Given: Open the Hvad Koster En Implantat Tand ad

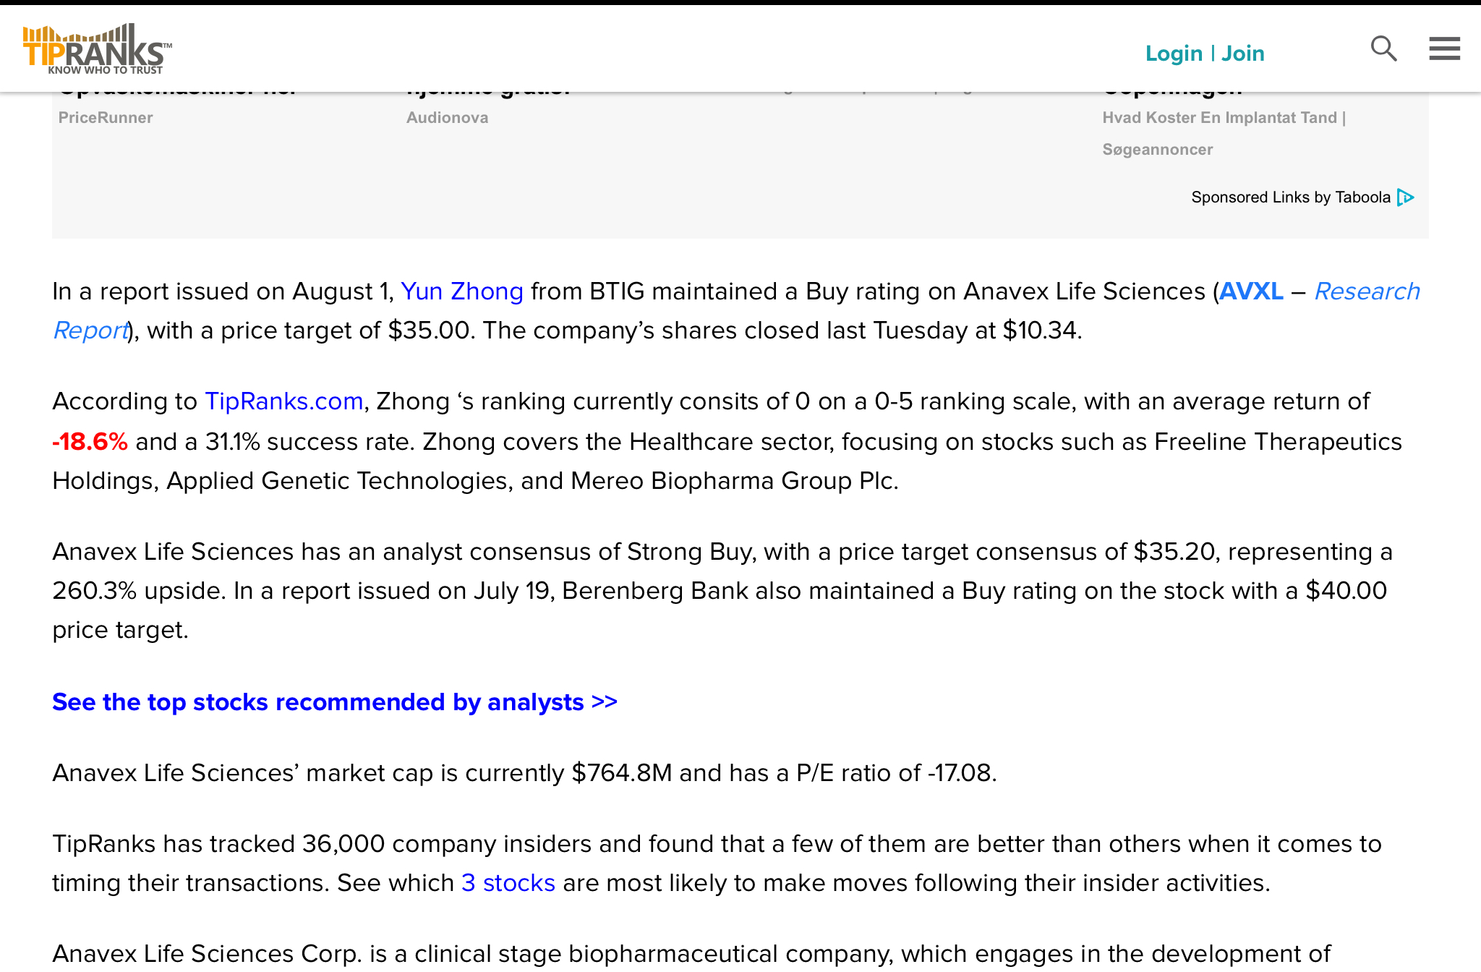Looking at the screenshot, I should click(1224, 117).
